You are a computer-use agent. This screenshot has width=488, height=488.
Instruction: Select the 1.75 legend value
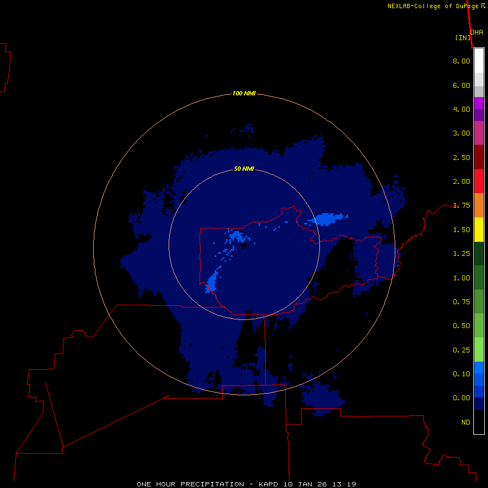461,206
